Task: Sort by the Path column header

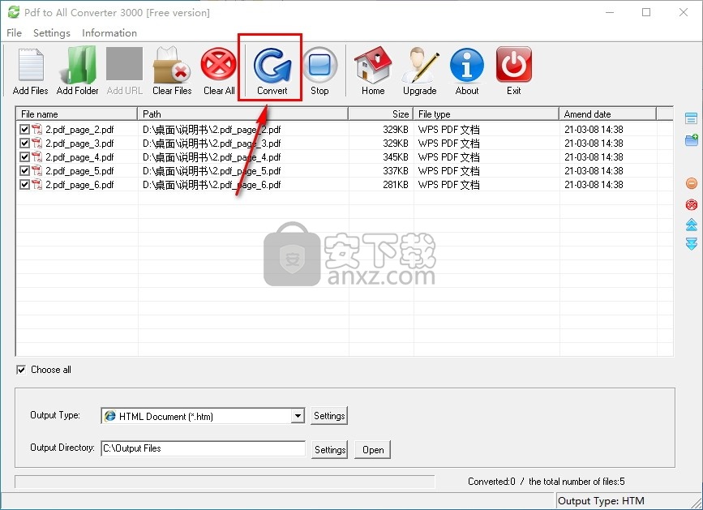Action: click(x=242, y=114)
